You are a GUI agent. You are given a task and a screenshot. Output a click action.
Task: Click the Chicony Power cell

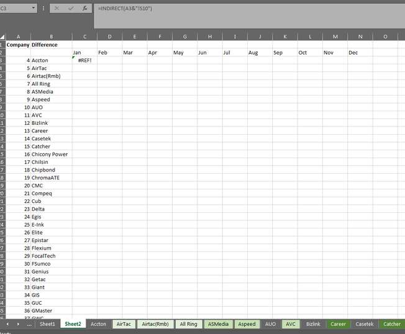click(x=52, y=155)
